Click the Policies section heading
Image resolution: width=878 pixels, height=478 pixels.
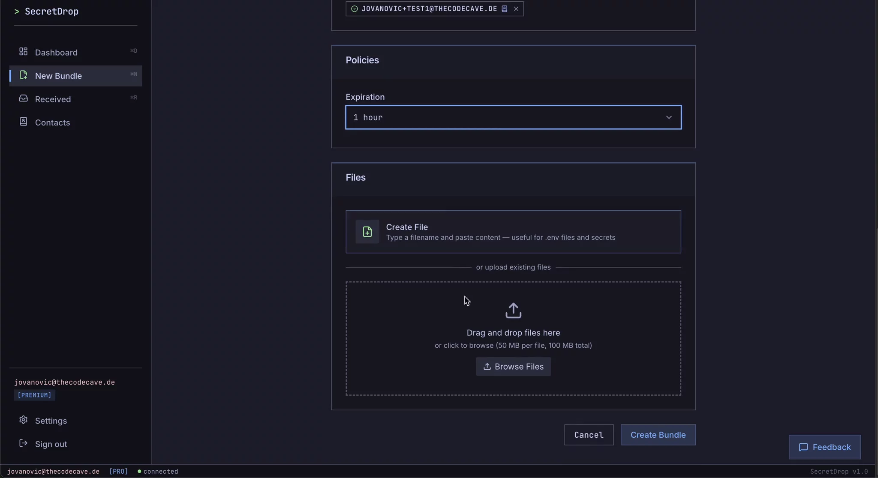click(362, 60)
